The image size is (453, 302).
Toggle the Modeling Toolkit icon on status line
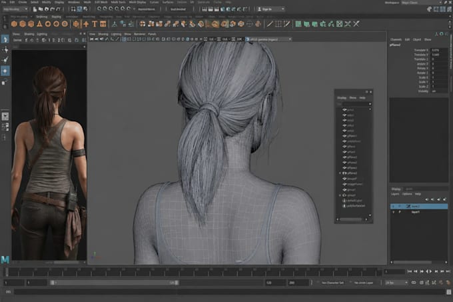pyautogui.click(x=430, y=9)
